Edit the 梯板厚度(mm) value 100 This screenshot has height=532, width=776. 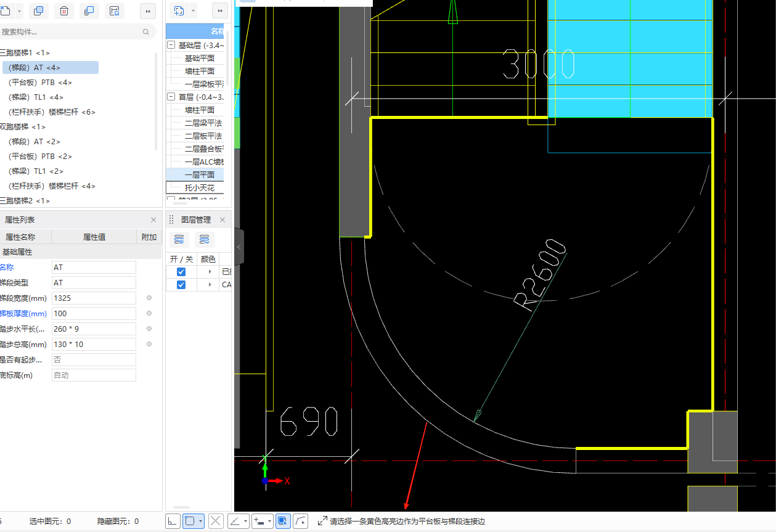[94, 313]
